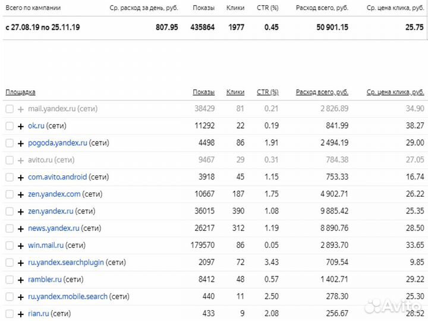Open the news.yandex.ru site link
This screenshot has width=428, height=321.
tap(53, 228)
